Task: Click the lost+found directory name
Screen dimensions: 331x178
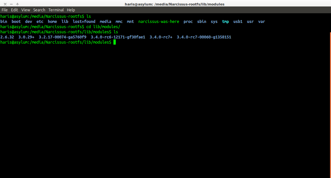Action: pos(84,22)
